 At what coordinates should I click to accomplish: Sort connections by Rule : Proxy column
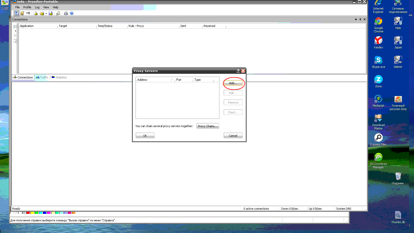pyautogui.click(x=153, y=26)
